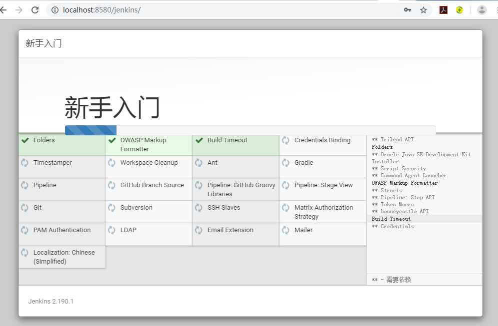Click the spinner icon beside SSH Slaves
The image size is (498, 326).
[198, 208]
